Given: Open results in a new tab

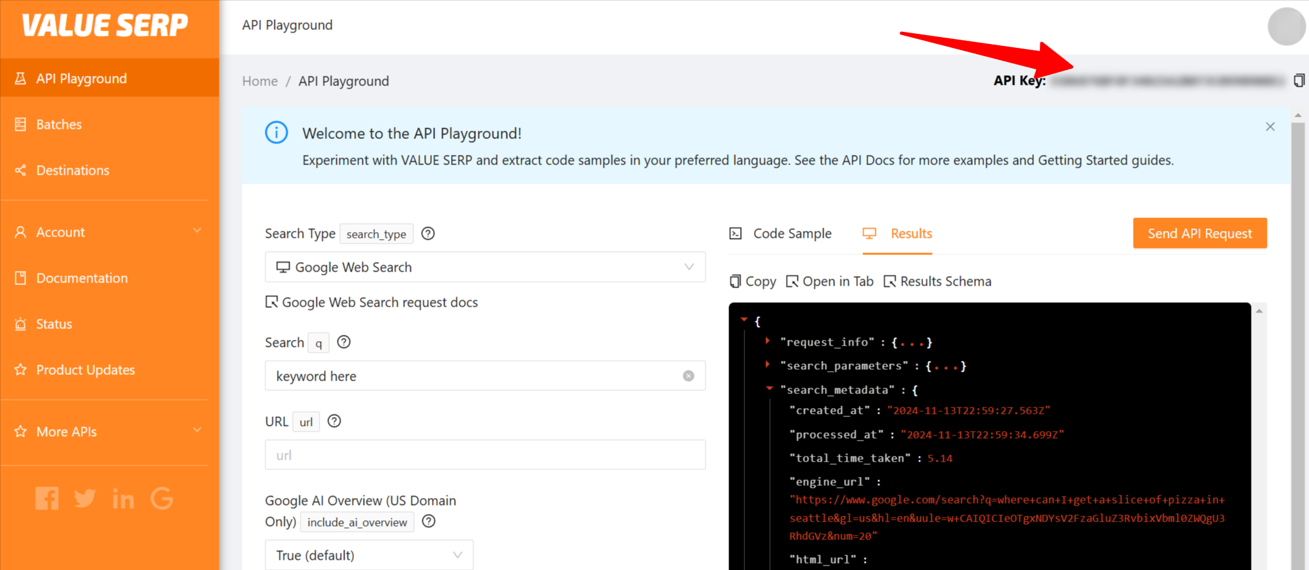Looking at the screenshot, I should [x=830, y=281].
